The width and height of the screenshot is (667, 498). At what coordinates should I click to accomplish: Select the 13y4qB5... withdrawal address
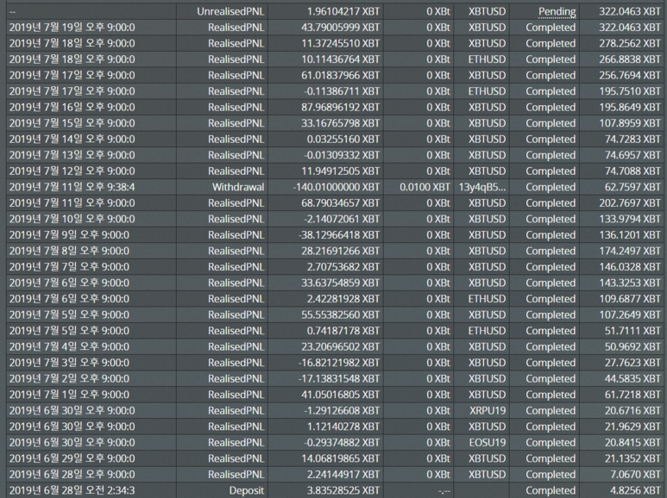(482, 187)
